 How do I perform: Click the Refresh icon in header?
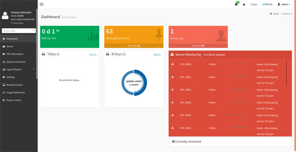tap(263, 4)
